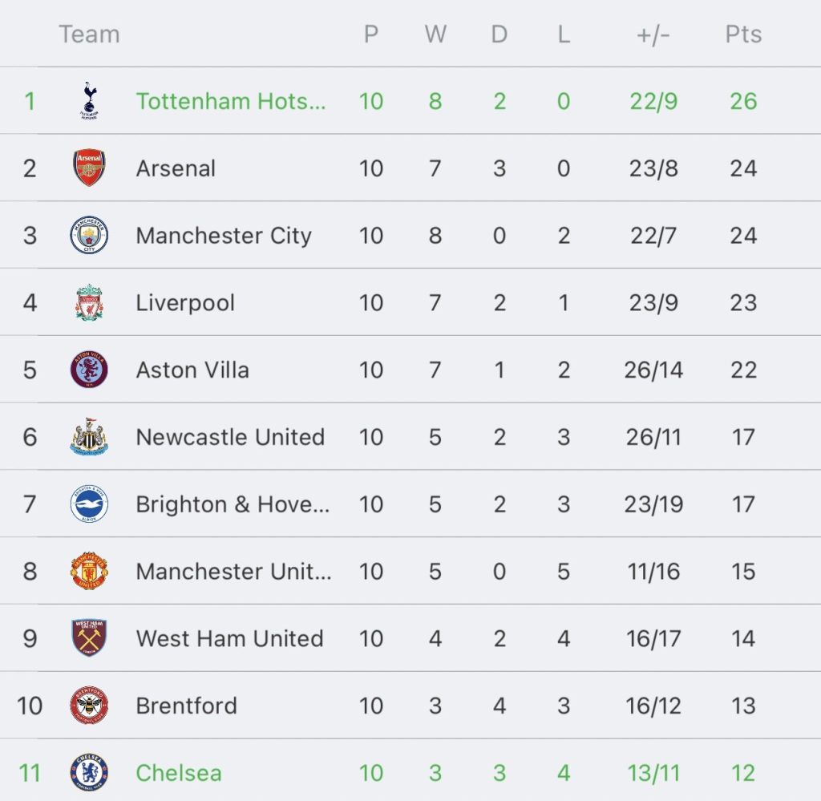Screen dimensions: 821x801
Task: Select the Newcastle United team name
Action: point(230,438)
